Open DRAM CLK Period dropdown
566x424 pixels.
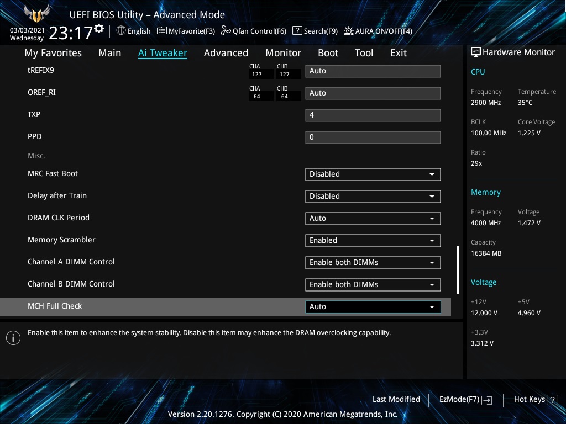[373, 219]
